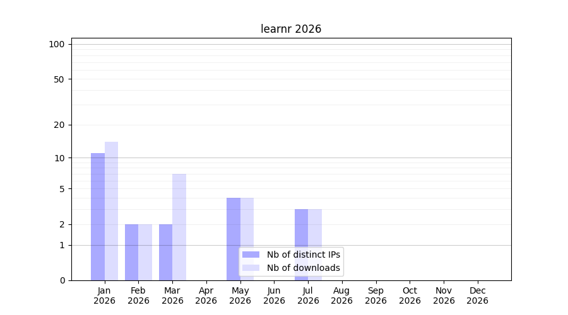Click the y-axis tick label '2'
Viewport: 568px width, 315px height.
[x=62, y=224]
